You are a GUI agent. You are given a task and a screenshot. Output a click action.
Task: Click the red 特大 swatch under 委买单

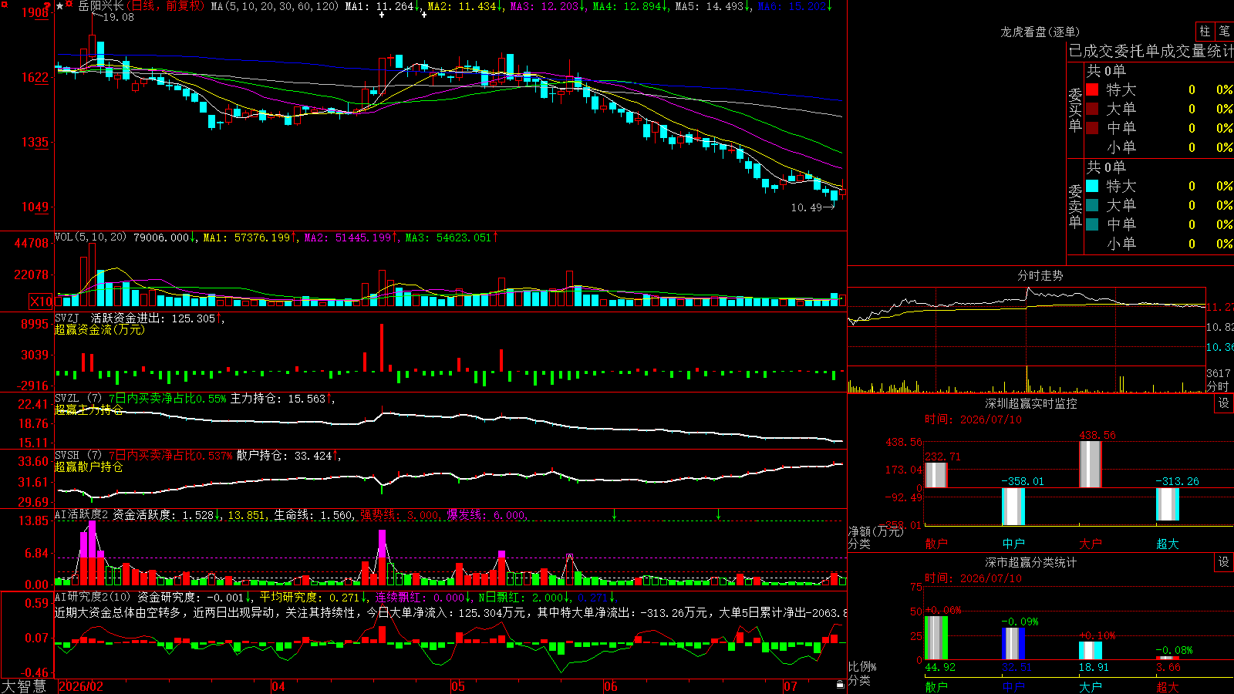[1092, 89]
